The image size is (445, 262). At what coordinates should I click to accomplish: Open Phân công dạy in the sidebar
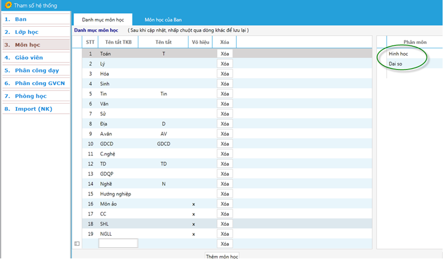pyautogui.click(x=36, y=70)
